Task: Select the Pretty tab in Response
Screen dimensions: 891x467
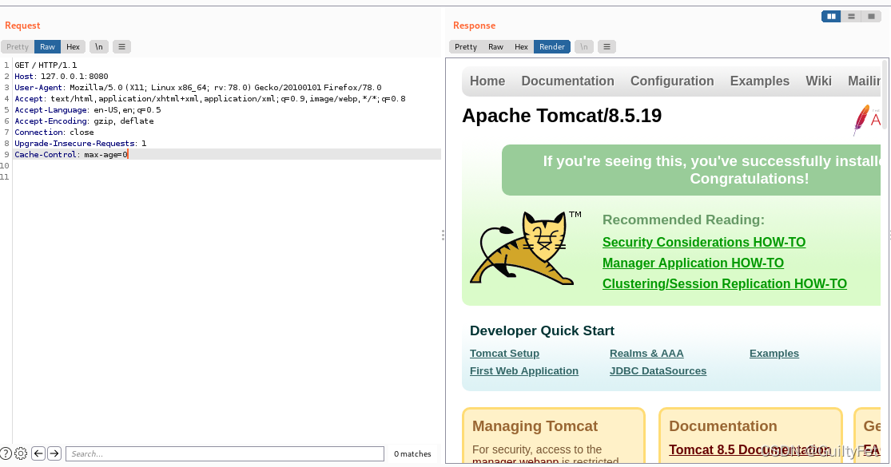Action: point(466,46)
